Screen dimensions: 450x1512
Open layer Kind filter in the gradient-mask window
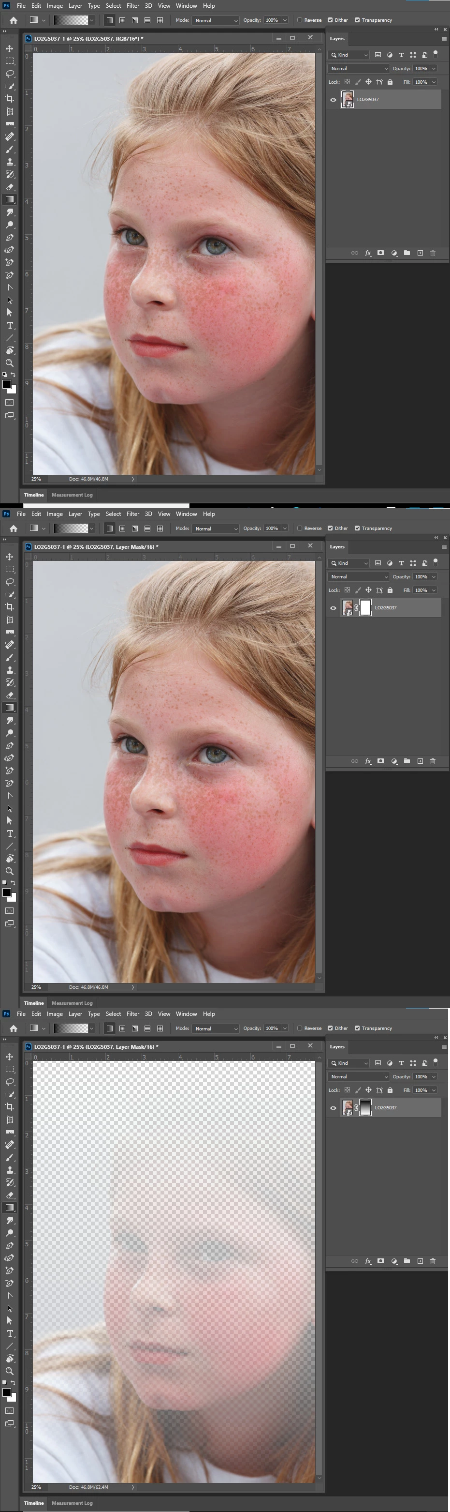(348, 1063)
